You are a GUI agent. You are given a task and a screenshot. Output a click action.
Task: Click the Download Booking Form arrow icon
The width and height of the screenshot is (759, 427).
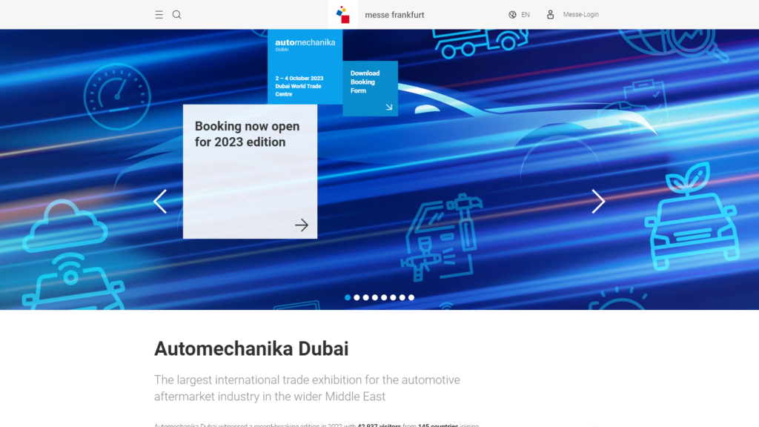point(388,107)
